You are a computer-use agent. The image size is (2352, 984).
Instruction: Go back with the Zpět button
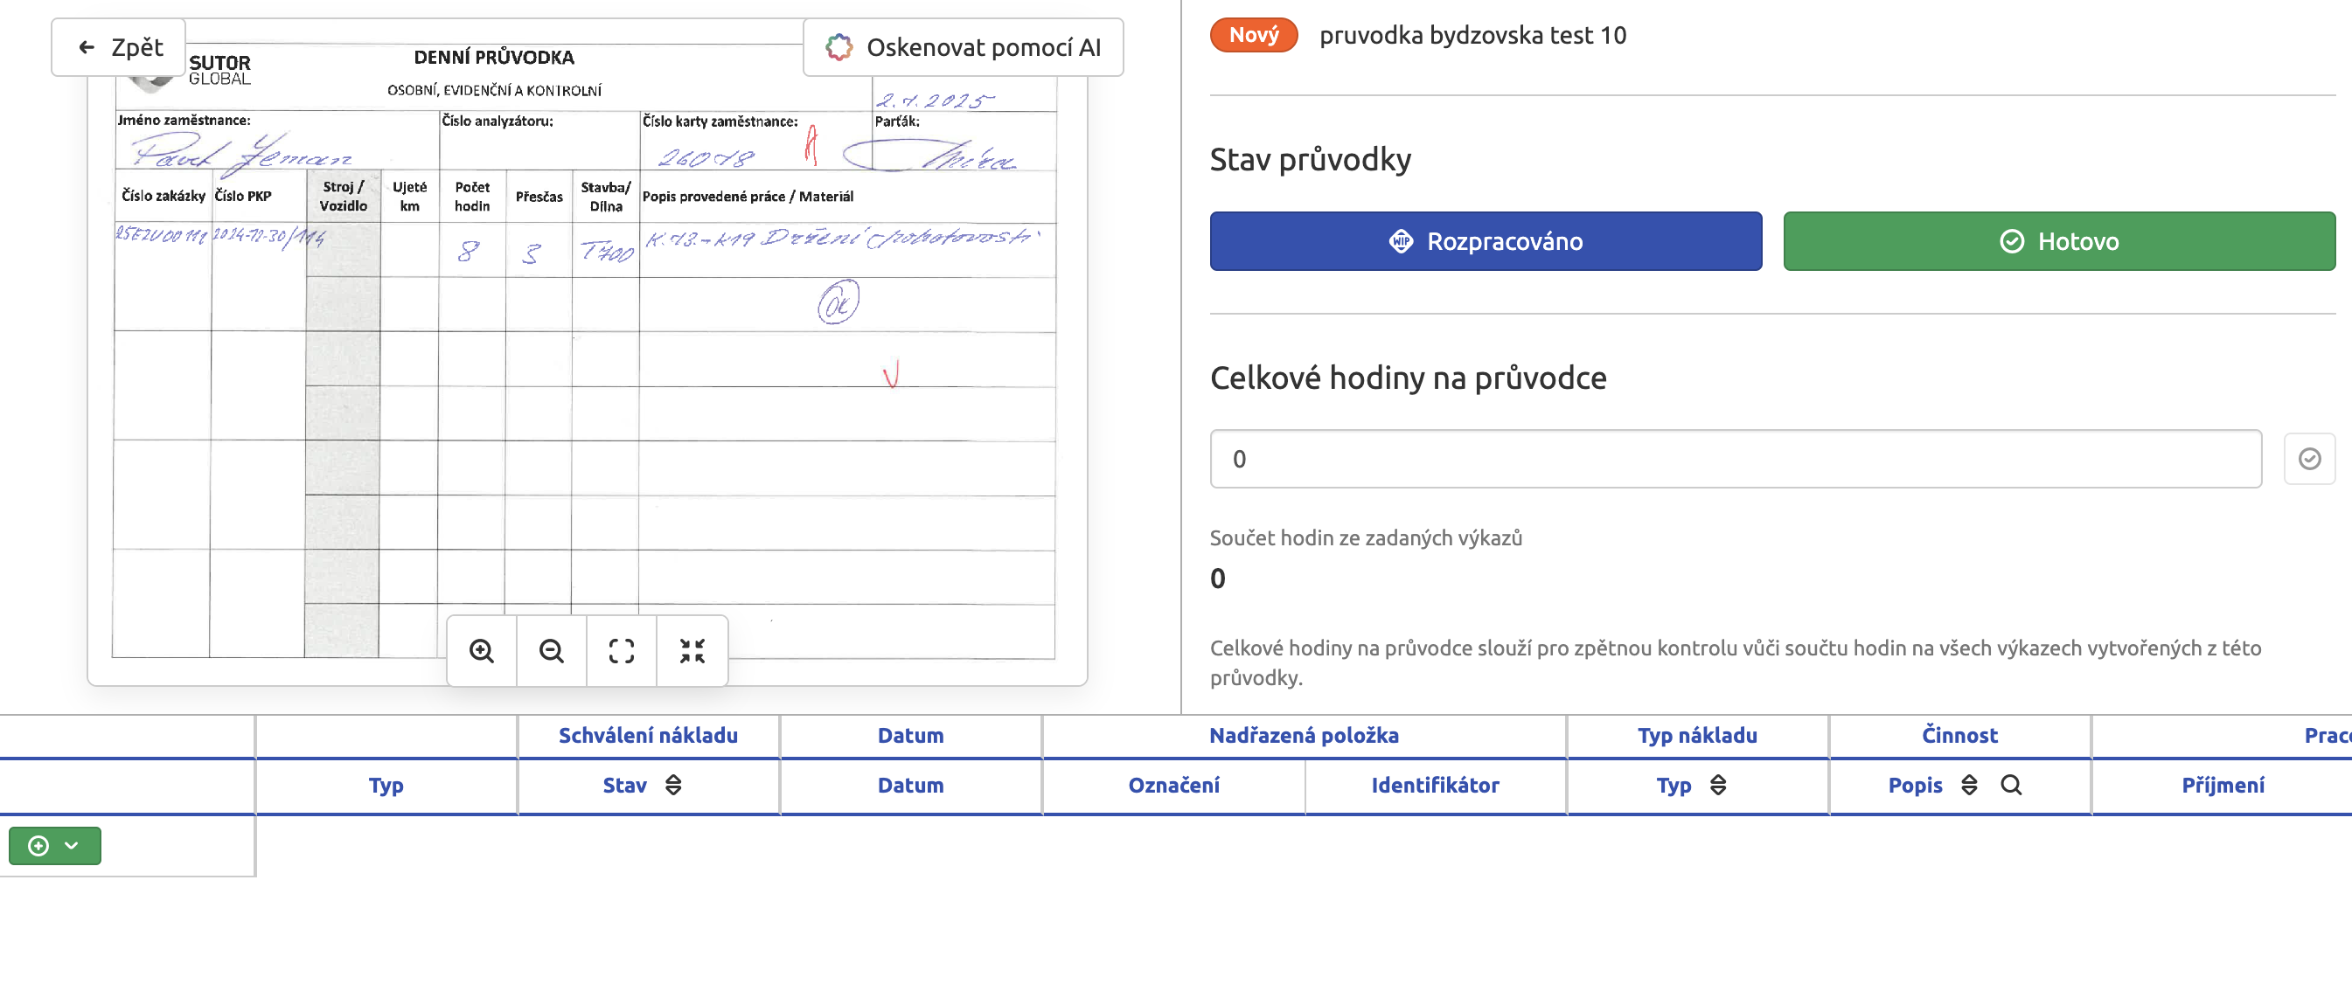[119, 47]
